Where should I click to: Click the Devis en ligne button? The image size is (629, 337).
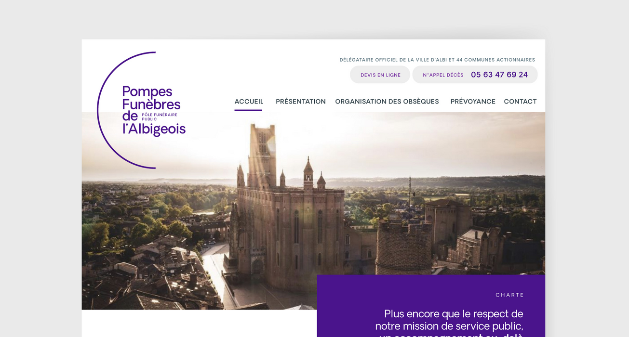(380, 75)
